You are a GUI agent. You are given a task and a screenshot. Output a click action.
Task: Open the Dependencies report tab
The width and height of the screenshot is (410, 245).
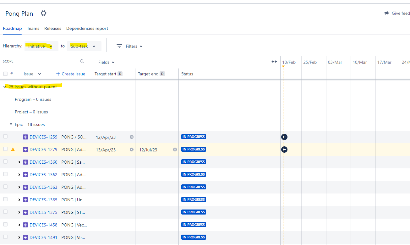point(87,28)
